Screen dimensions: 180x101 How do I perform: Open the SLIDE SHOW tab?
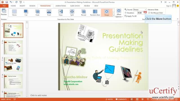(75, 6)
